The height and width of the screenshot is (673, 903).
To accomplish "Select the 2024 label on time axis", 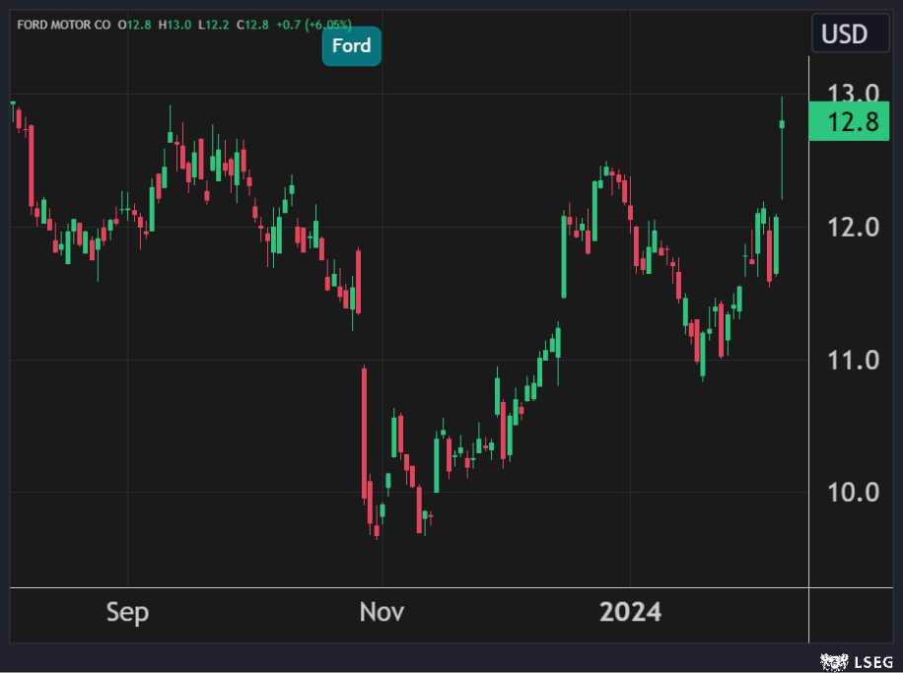I will tap(631, 613).
